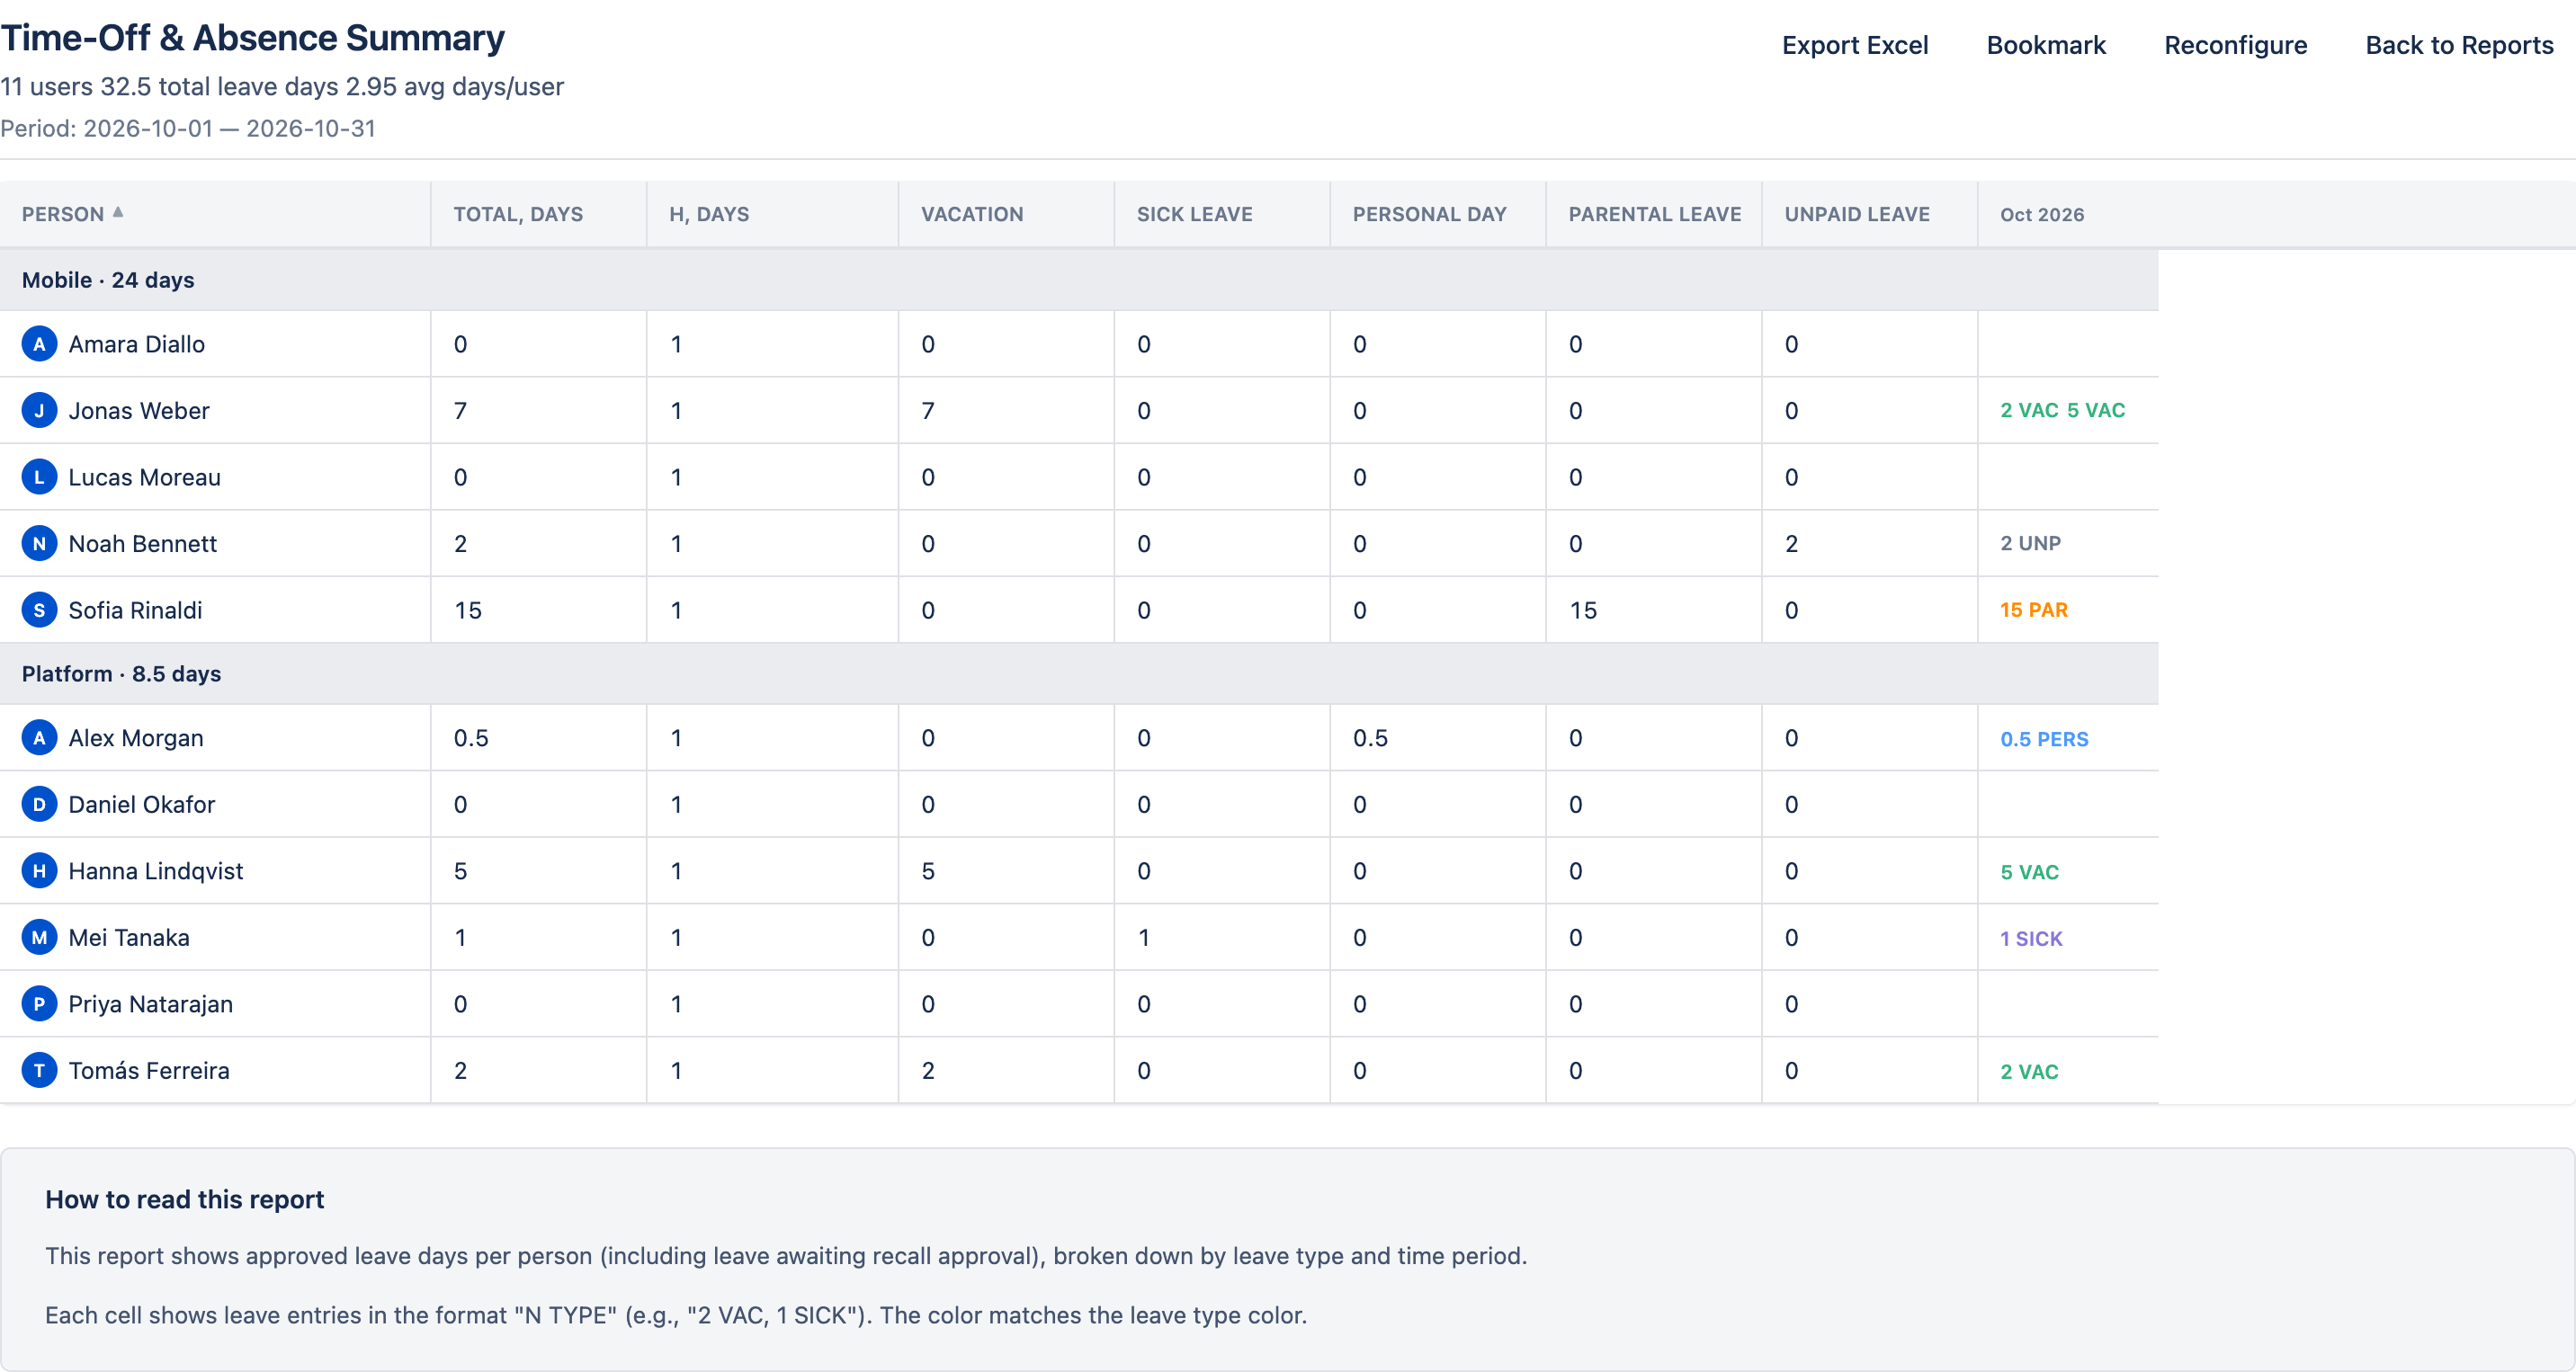The width and height of the screenshot is (2576, 1372).
Task: Click the PERSON sort arrow icon
Action: (x=118, y=212)
